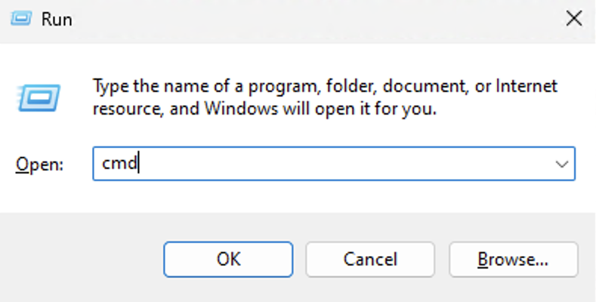Viewport: 596px width, 302px height.
Task: Click the "Run" title text
Action: (x=57, y=20)
